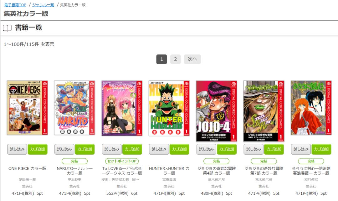Follow the 電子書籍TOP breadcrumb link
Viewport: 338px width, 201px height.
[x=15, y=5]
